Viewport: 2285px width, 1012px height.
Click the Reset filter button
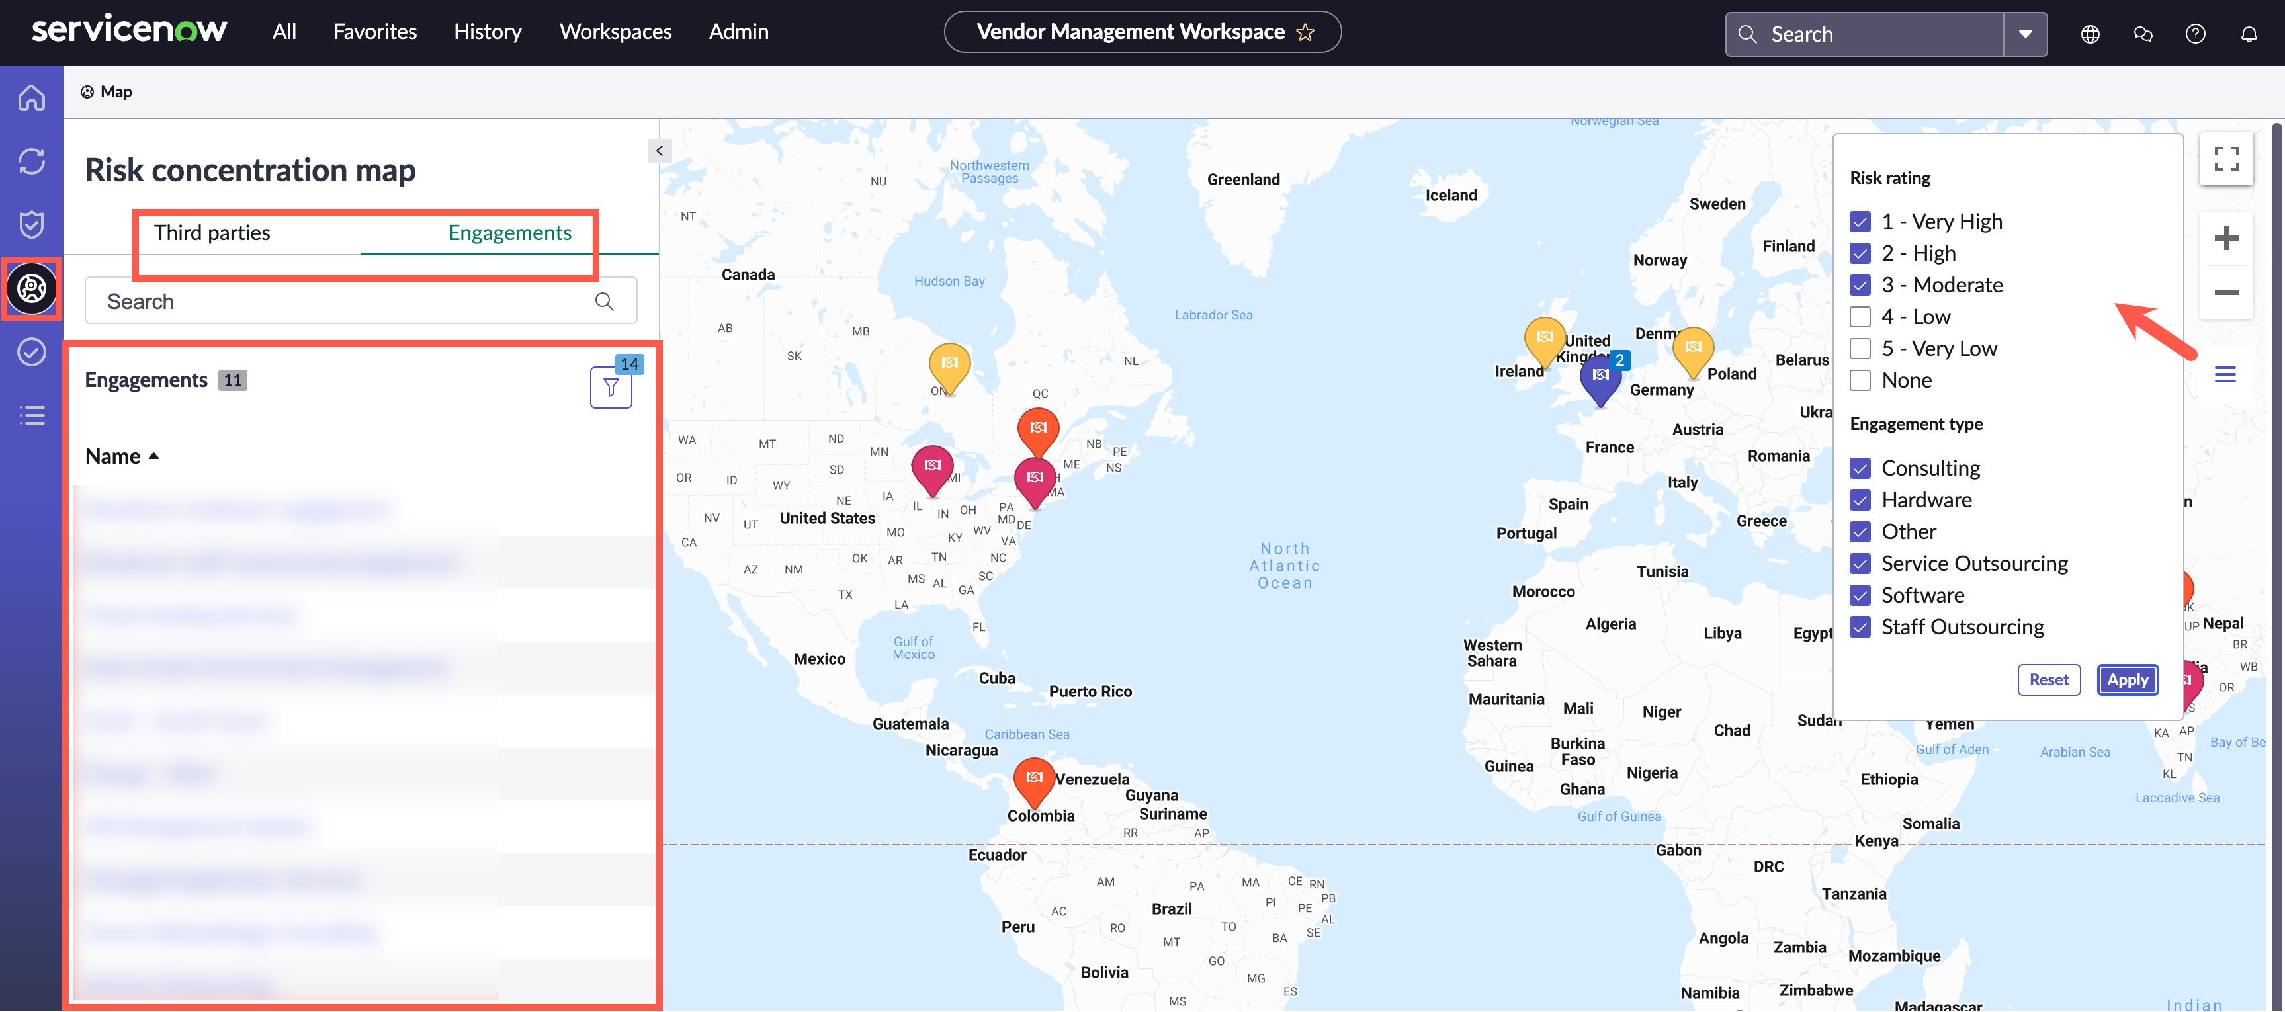(2048, 680)
